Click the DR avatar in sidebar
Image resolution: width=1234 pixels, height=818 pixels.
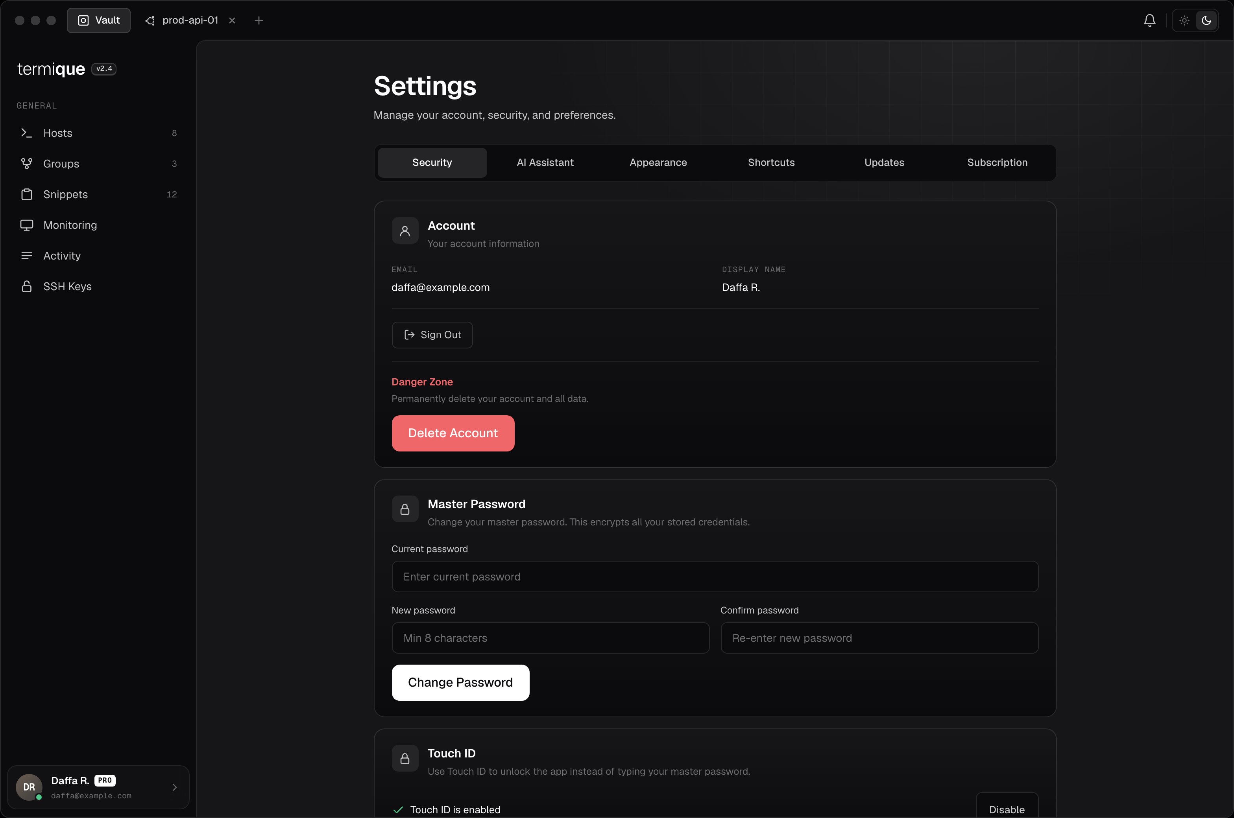click(29, 787)
